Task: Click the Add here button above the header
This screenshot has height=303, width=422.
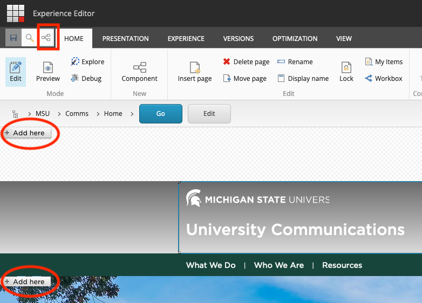Action: (x=27, y=133)
